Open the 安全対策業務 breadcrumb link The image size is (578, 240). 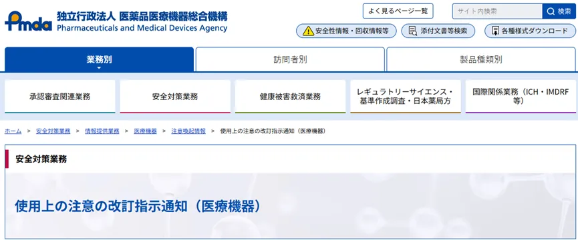click(x=53, y=131)
